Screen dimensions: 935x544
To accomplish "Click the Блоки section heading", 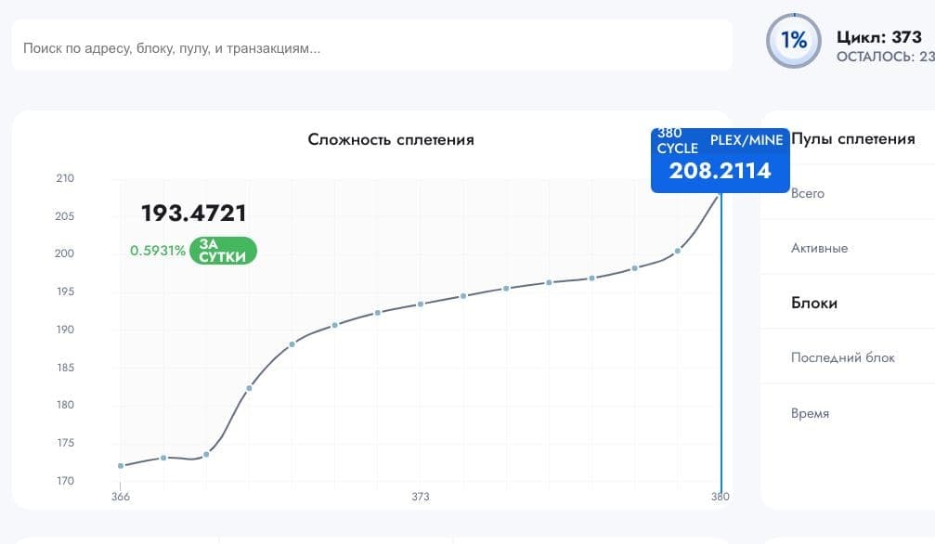I will pos(814,304).
